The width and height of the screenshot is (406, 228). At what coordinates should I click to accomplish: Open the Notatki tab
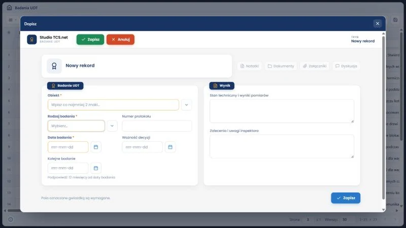[x=250, y=66]
